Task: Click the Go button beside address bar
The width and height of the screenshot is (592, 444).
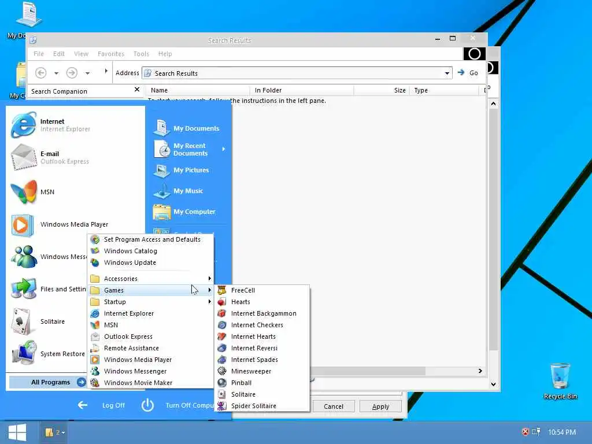Action: (x=468, y=73)
